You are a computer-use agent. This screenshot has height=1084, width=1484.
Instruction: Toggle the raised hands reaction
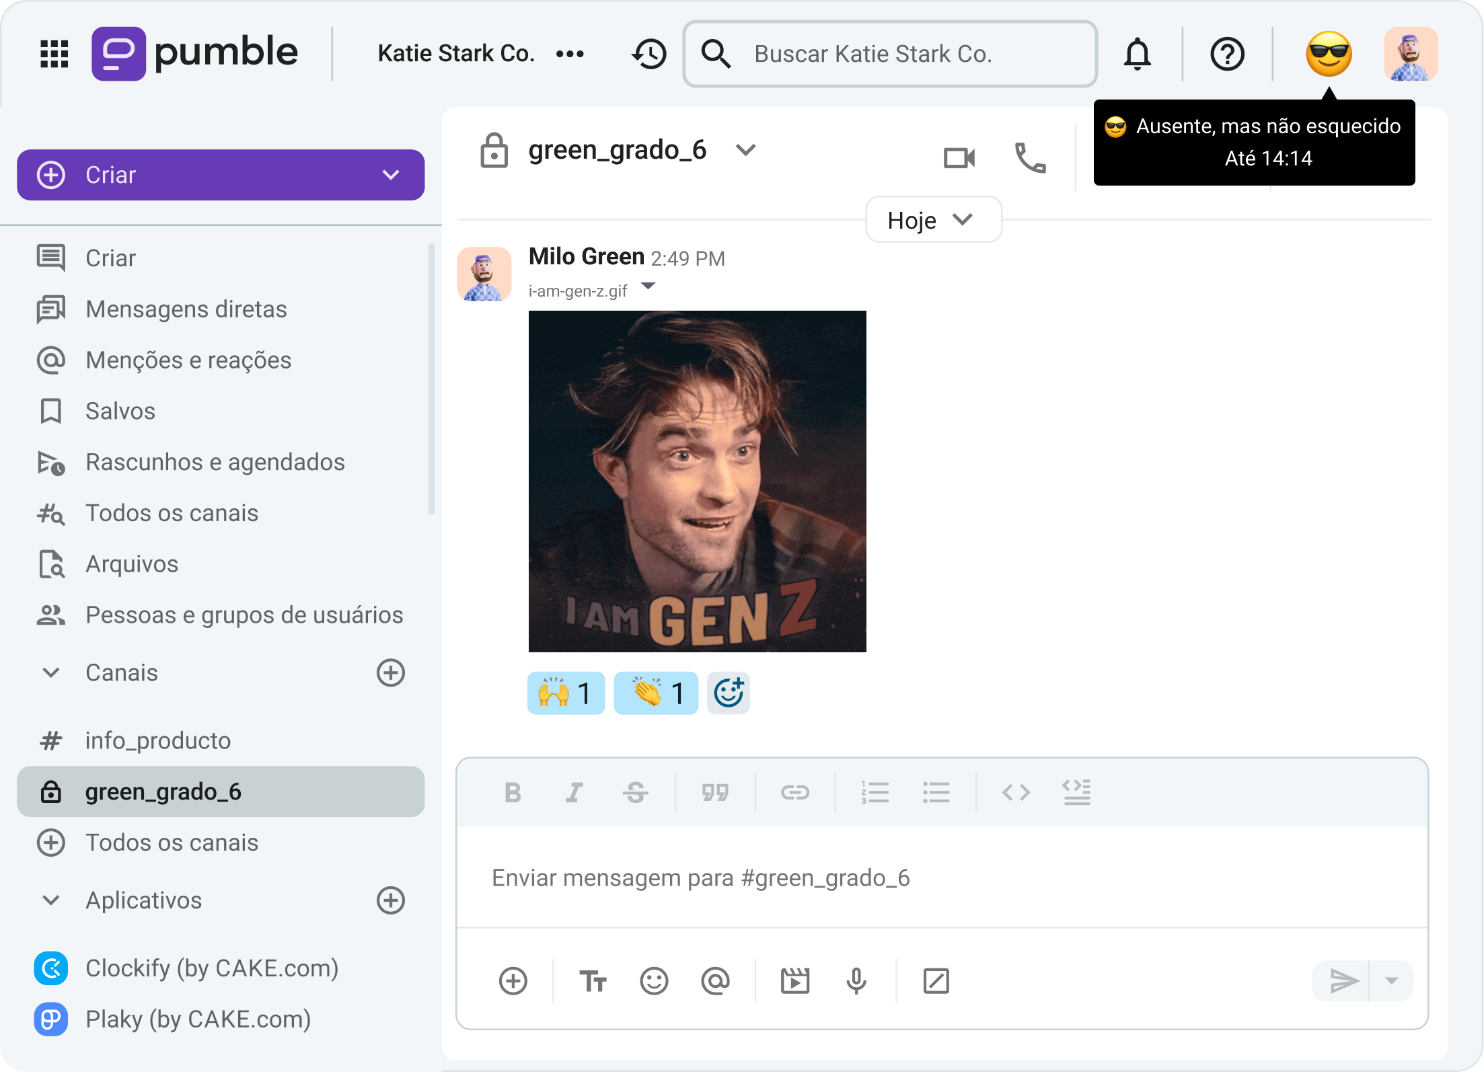tap(566, 693)
